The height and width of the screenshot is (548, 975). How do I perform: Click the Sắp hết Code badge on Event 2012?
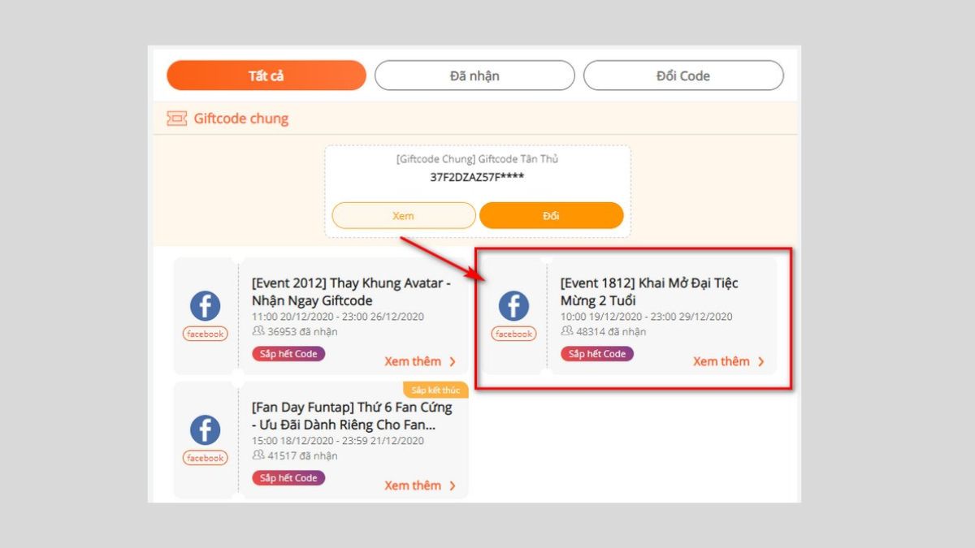coord(288,354)
